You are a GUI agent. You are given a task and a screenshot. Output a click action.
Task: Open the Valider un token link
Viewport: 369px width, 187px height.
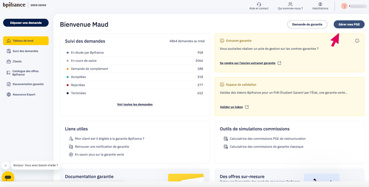click(x=231, y=107)
